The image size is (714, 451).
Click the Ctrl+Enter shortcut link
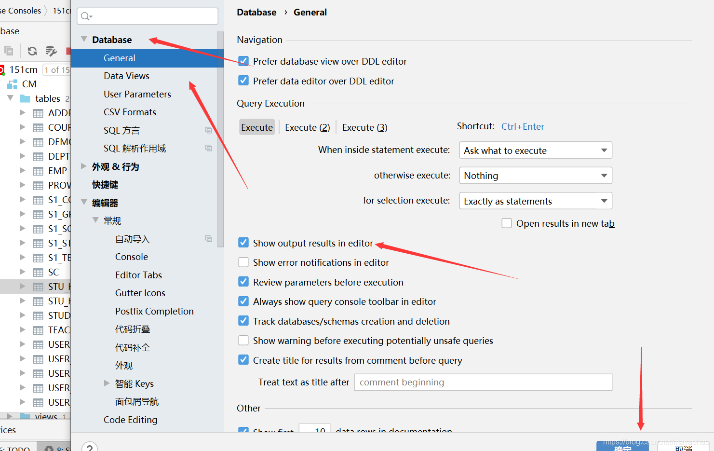523,126
